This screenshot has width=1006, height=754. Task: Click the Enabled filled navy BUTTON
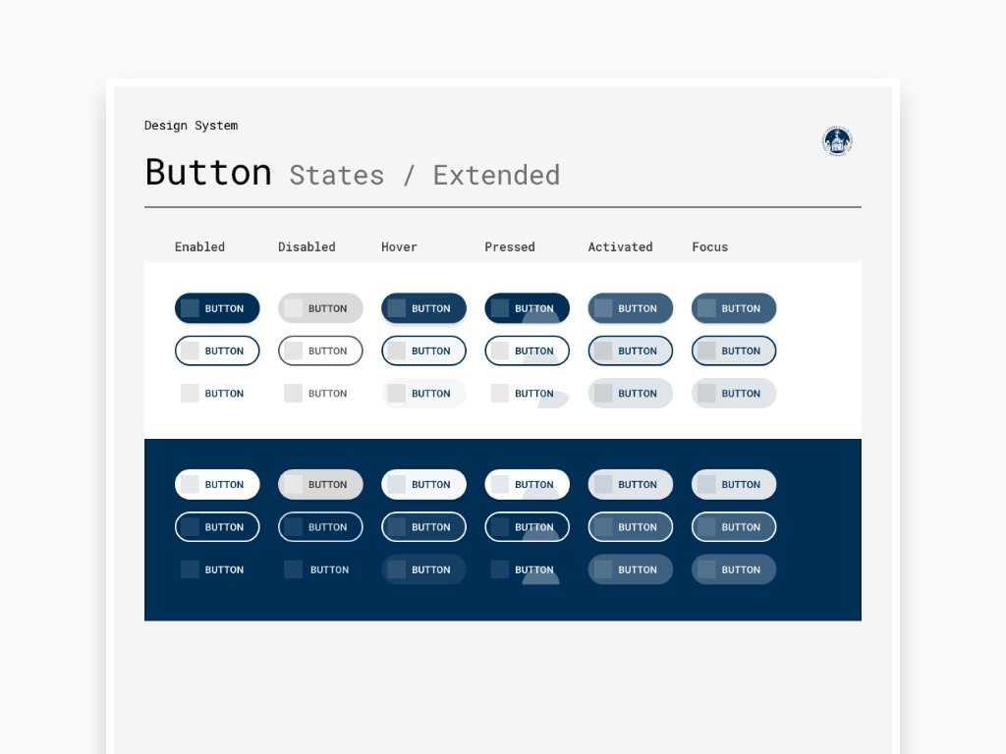[217, 308]
